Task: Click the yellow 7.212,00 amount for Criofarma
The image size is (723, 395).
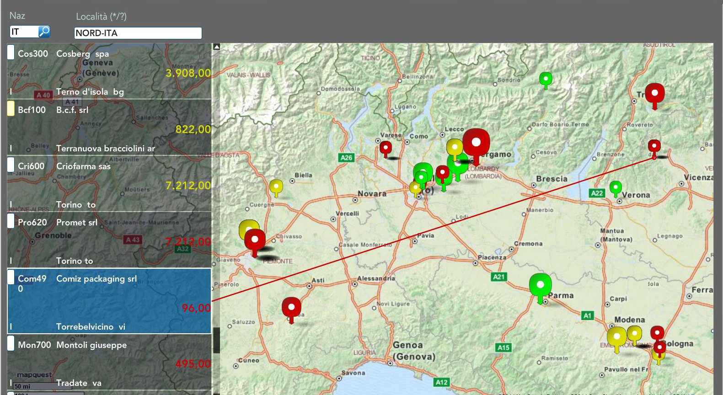Action: click(188, 186)
